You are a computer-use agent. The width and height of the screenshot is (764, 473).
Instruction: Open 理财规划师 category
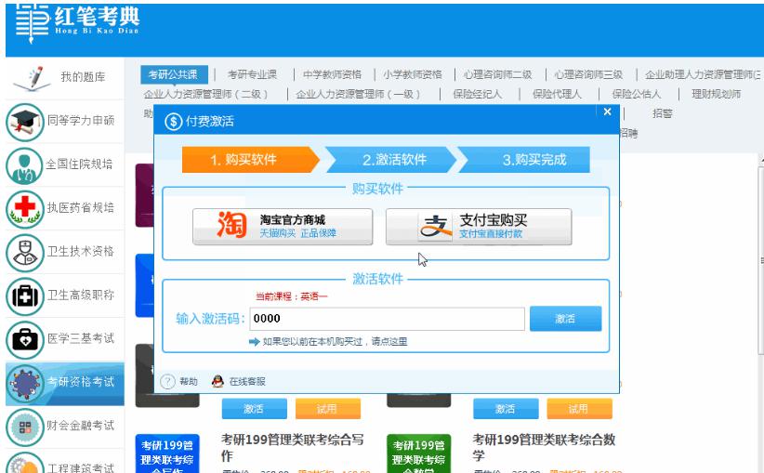tap(717, 94)
